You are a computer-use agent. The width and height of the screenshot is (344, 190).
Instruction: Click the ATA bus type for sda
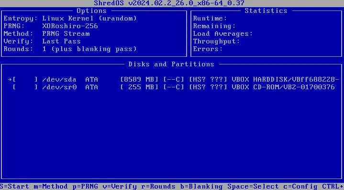click(x=91, y=79)
